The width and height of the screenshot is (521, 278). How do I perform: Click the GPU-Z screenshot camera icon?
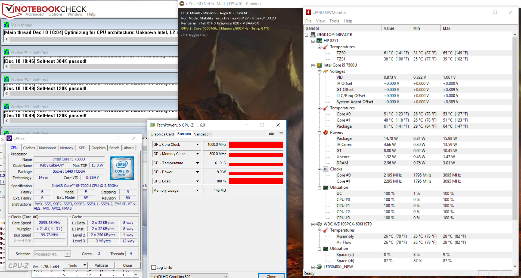point(271,134)
